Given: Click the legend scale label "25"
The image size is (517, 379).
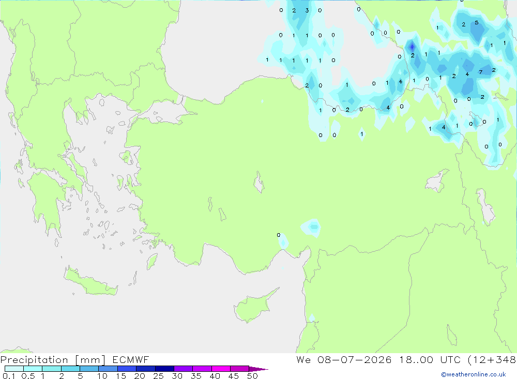Looking at the screenshot, I should (x=158, y=376).
